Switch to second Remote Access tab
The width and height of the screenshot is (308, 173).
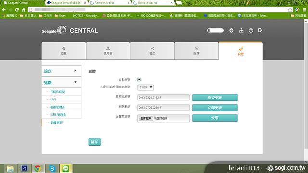153,3
